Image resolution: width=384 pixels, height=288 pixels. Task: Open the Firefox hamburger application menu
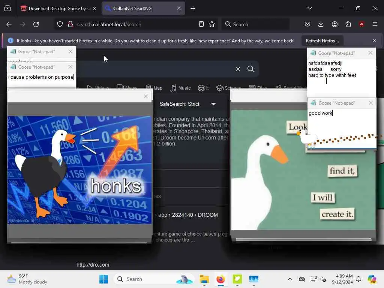pos(375,24)
